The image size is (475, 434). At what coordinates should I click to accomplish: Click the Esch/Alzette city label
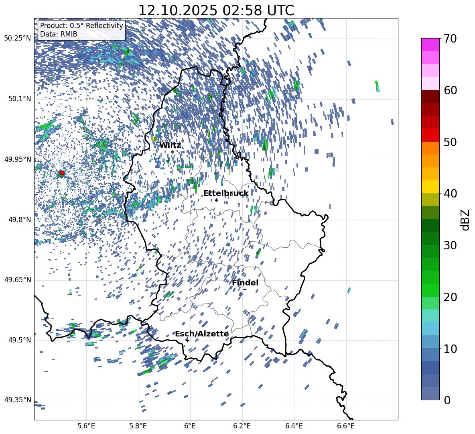tap(202, 334)
